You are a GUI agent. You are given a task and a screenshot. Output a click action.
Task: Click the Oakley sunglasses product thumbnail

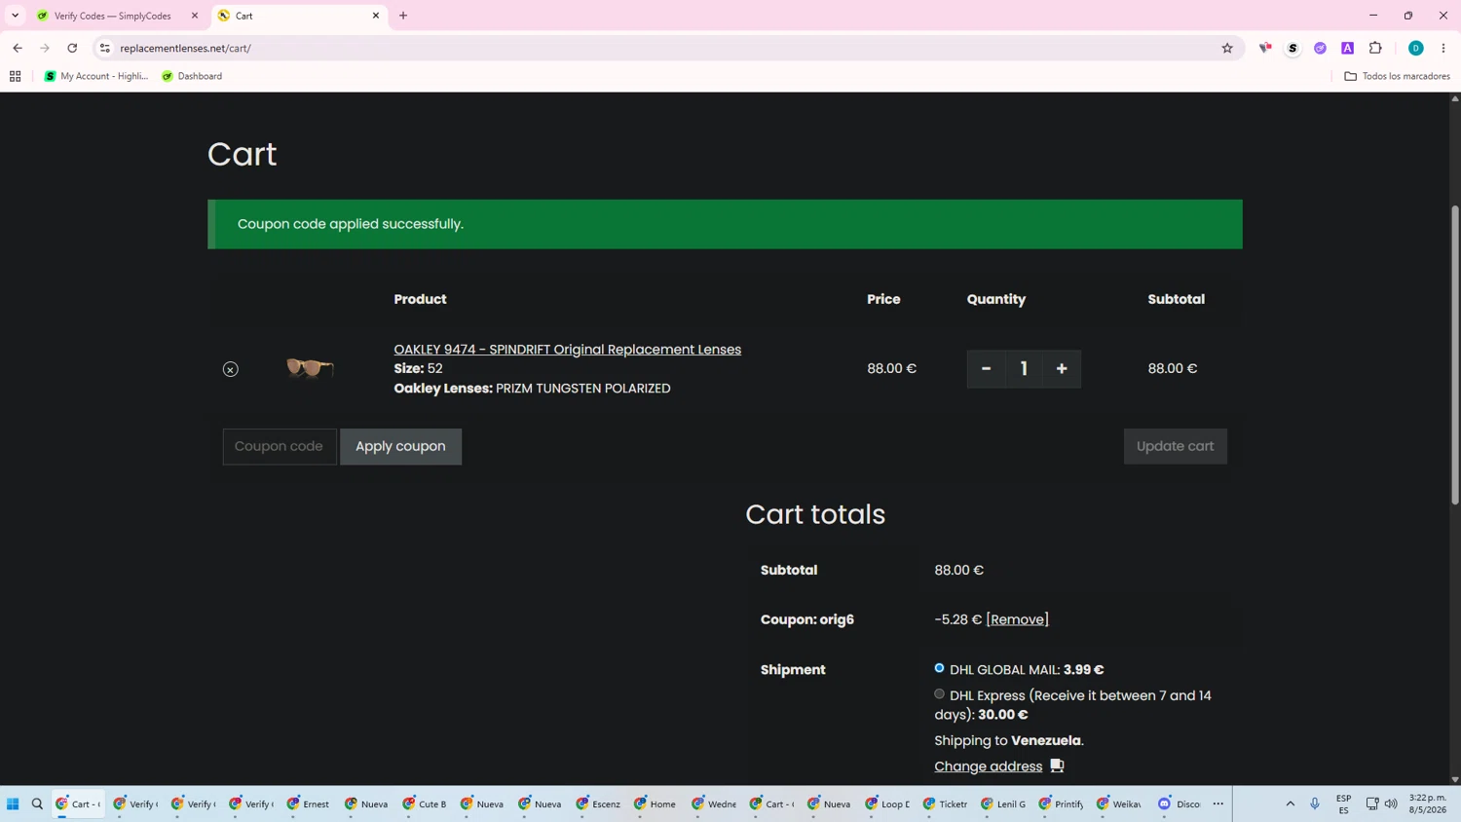coord(310,367)
